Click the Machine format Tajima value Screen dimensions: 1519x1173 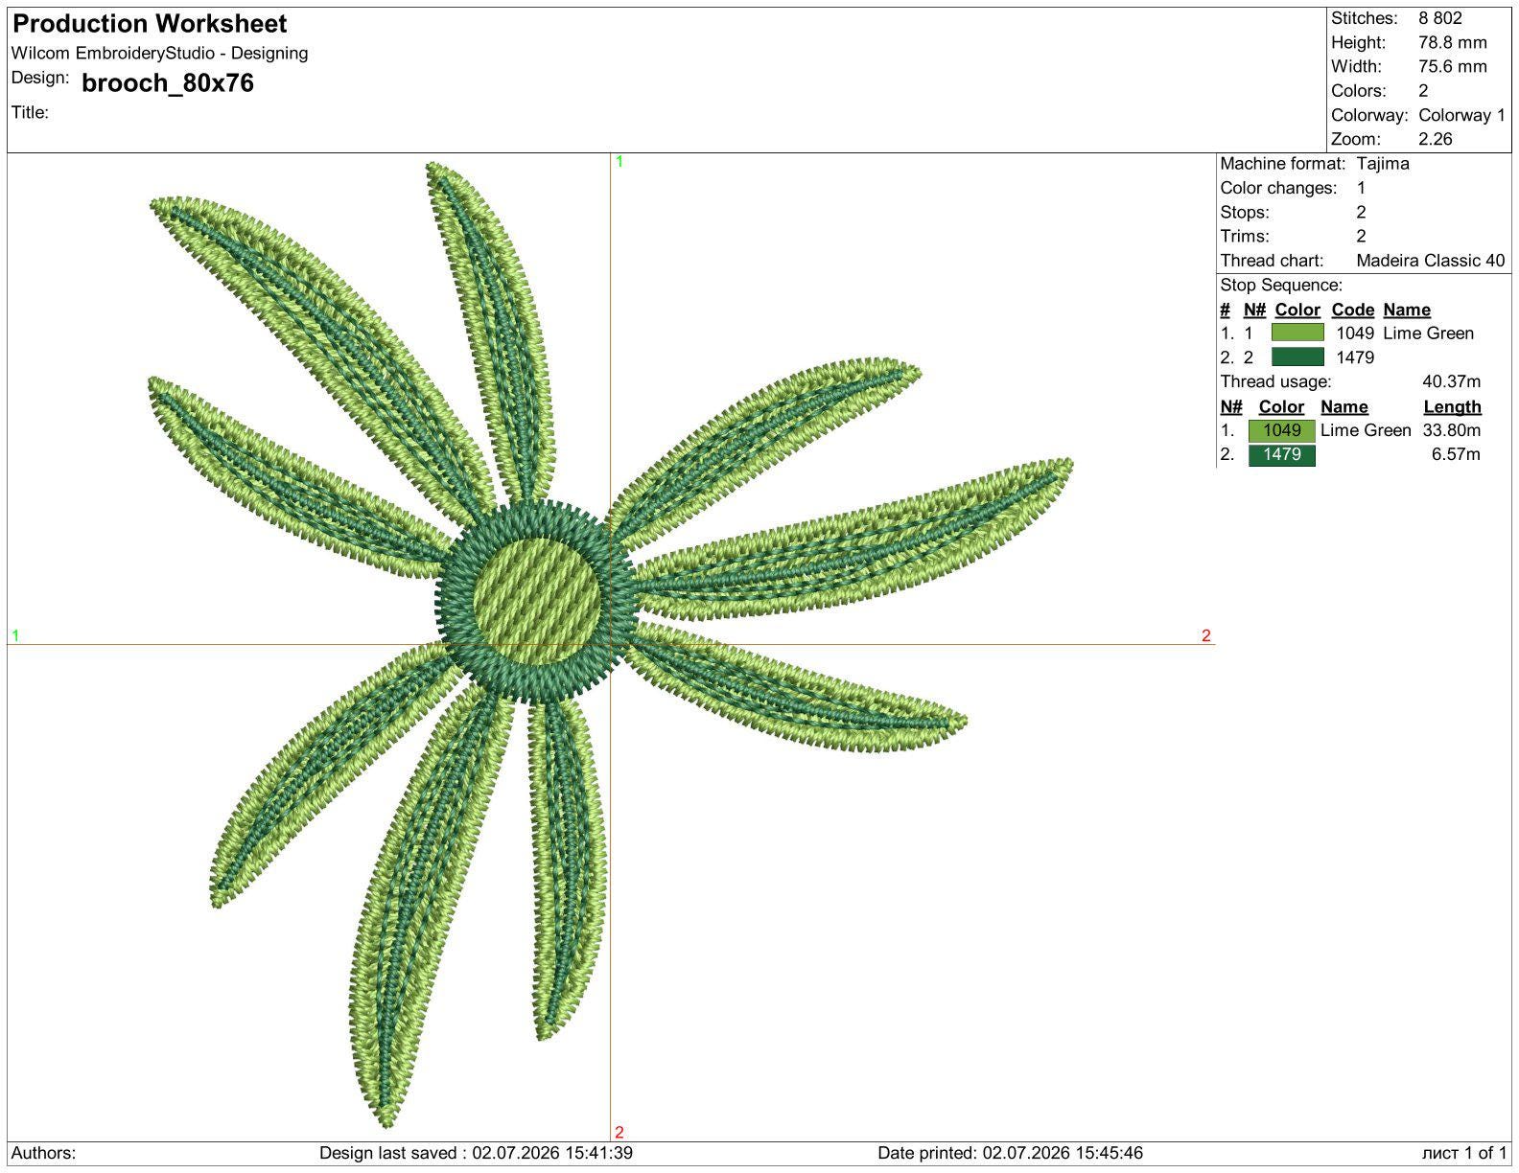coord(1382,163)
